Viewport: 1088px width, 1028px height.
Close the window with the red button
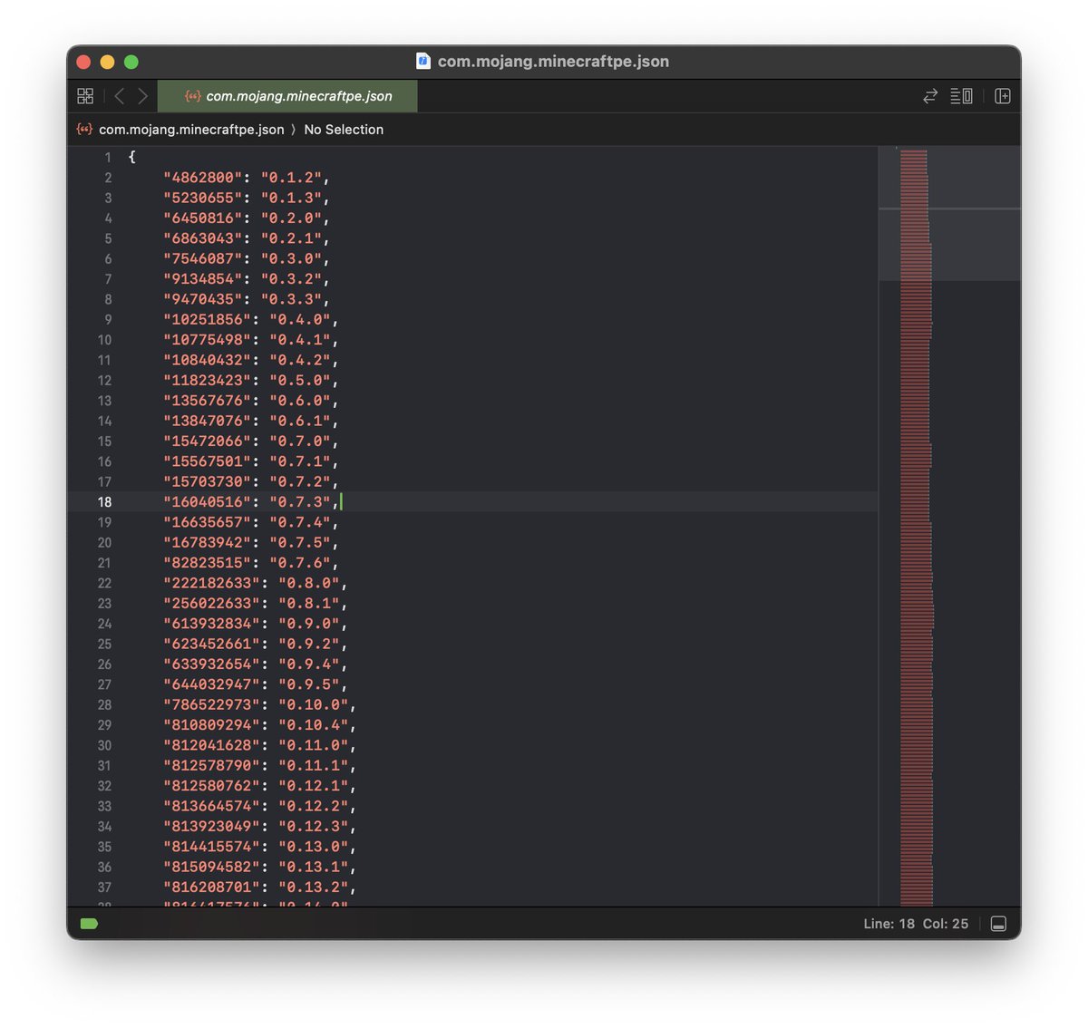(x=84, y=62)
